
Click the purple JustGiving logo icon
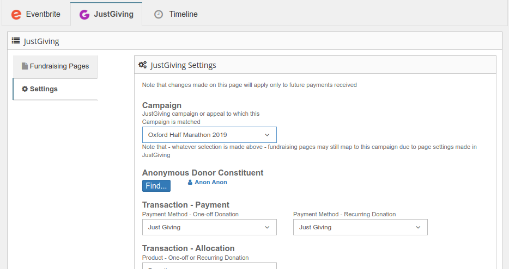84,15
